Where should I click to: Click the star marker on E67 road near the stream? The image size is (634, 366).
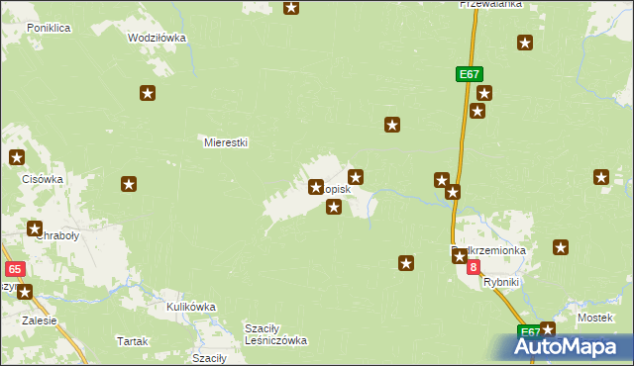pyautogui.click(x=453, y=192)
